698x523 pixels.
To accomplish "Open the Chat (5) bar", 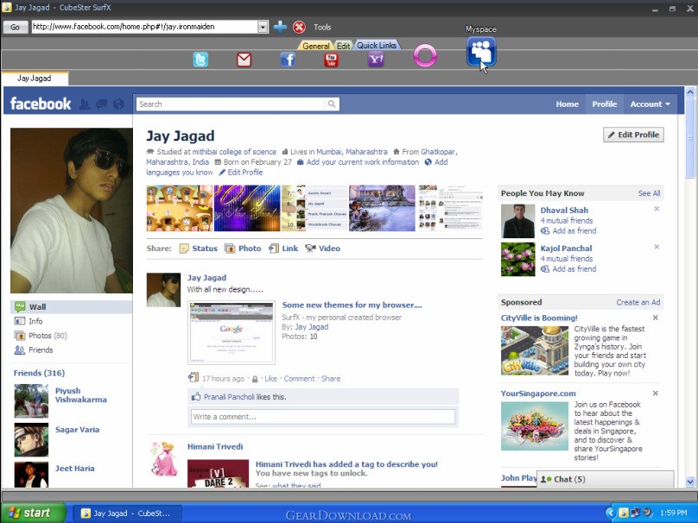I will (606, 480).
